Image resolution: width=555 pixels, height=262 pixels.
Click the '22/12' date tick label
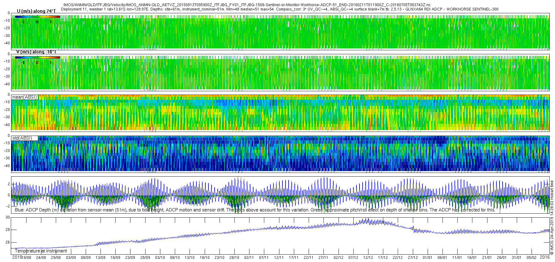[398, 258]
